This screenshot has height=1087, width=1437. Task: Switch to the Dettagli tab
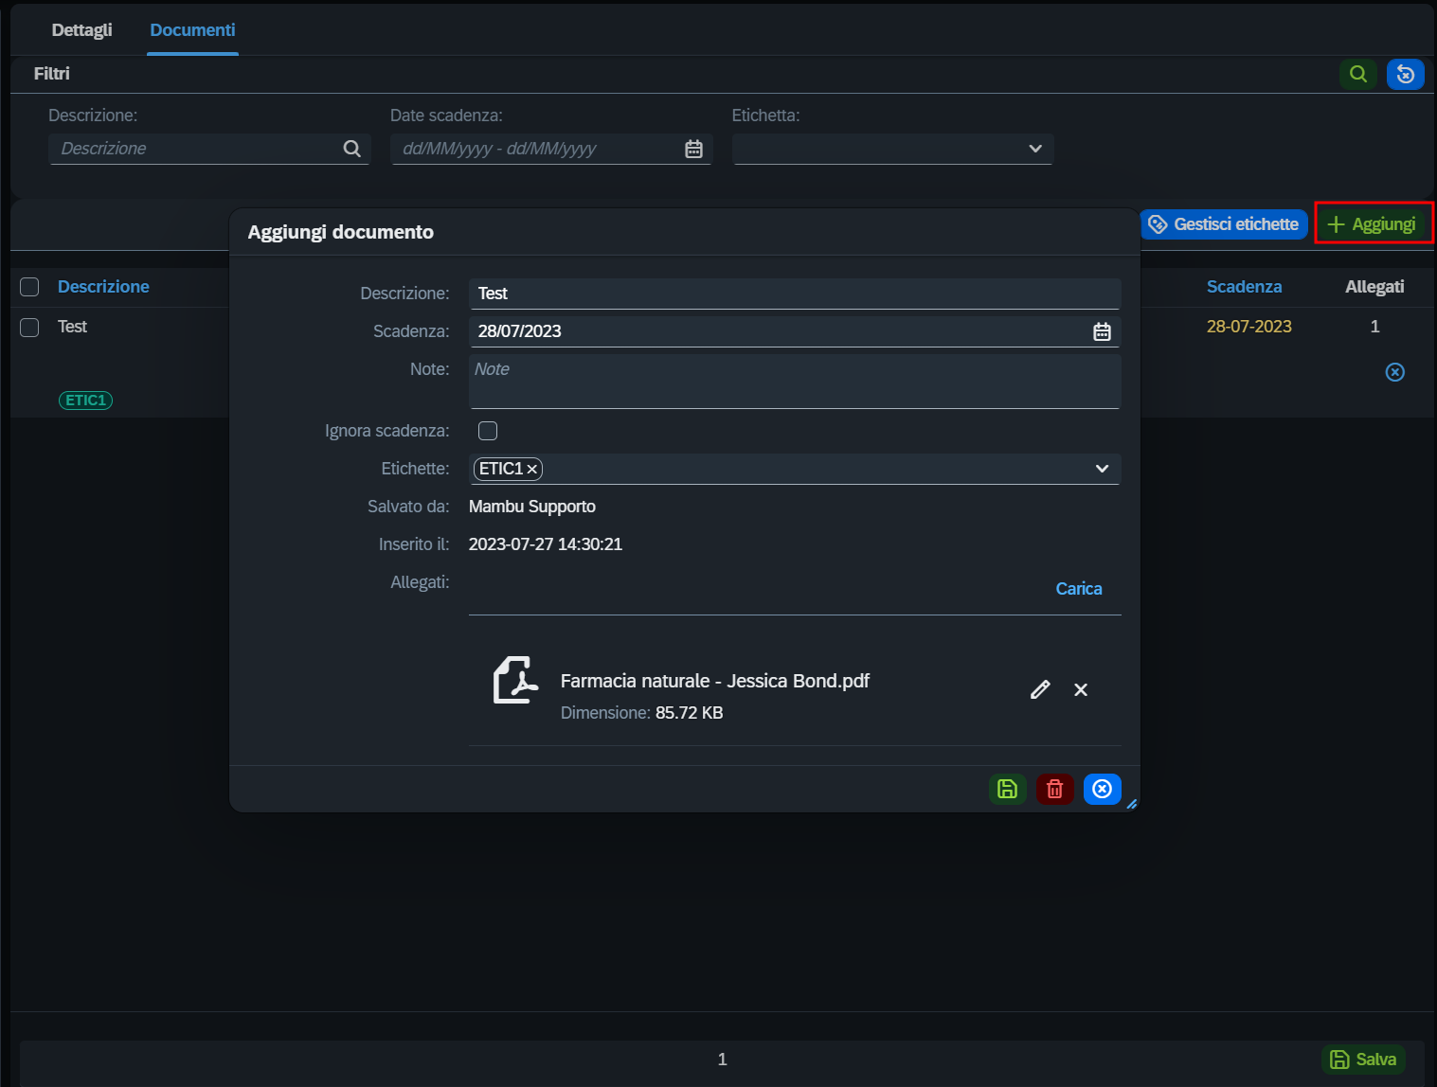81,30
